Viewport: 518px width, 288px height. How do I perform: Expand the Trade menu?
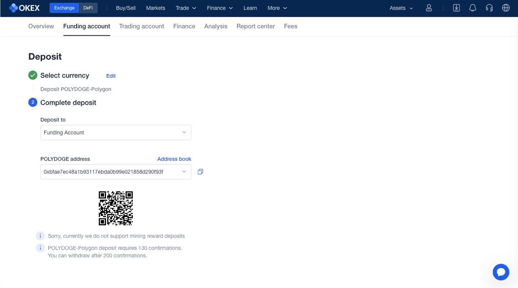pyautogui.click(x=186, y=8)
